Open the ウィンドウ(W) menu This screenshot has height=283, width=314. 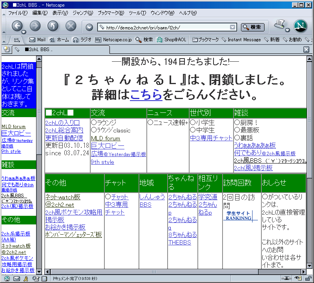tap(162, 13)
